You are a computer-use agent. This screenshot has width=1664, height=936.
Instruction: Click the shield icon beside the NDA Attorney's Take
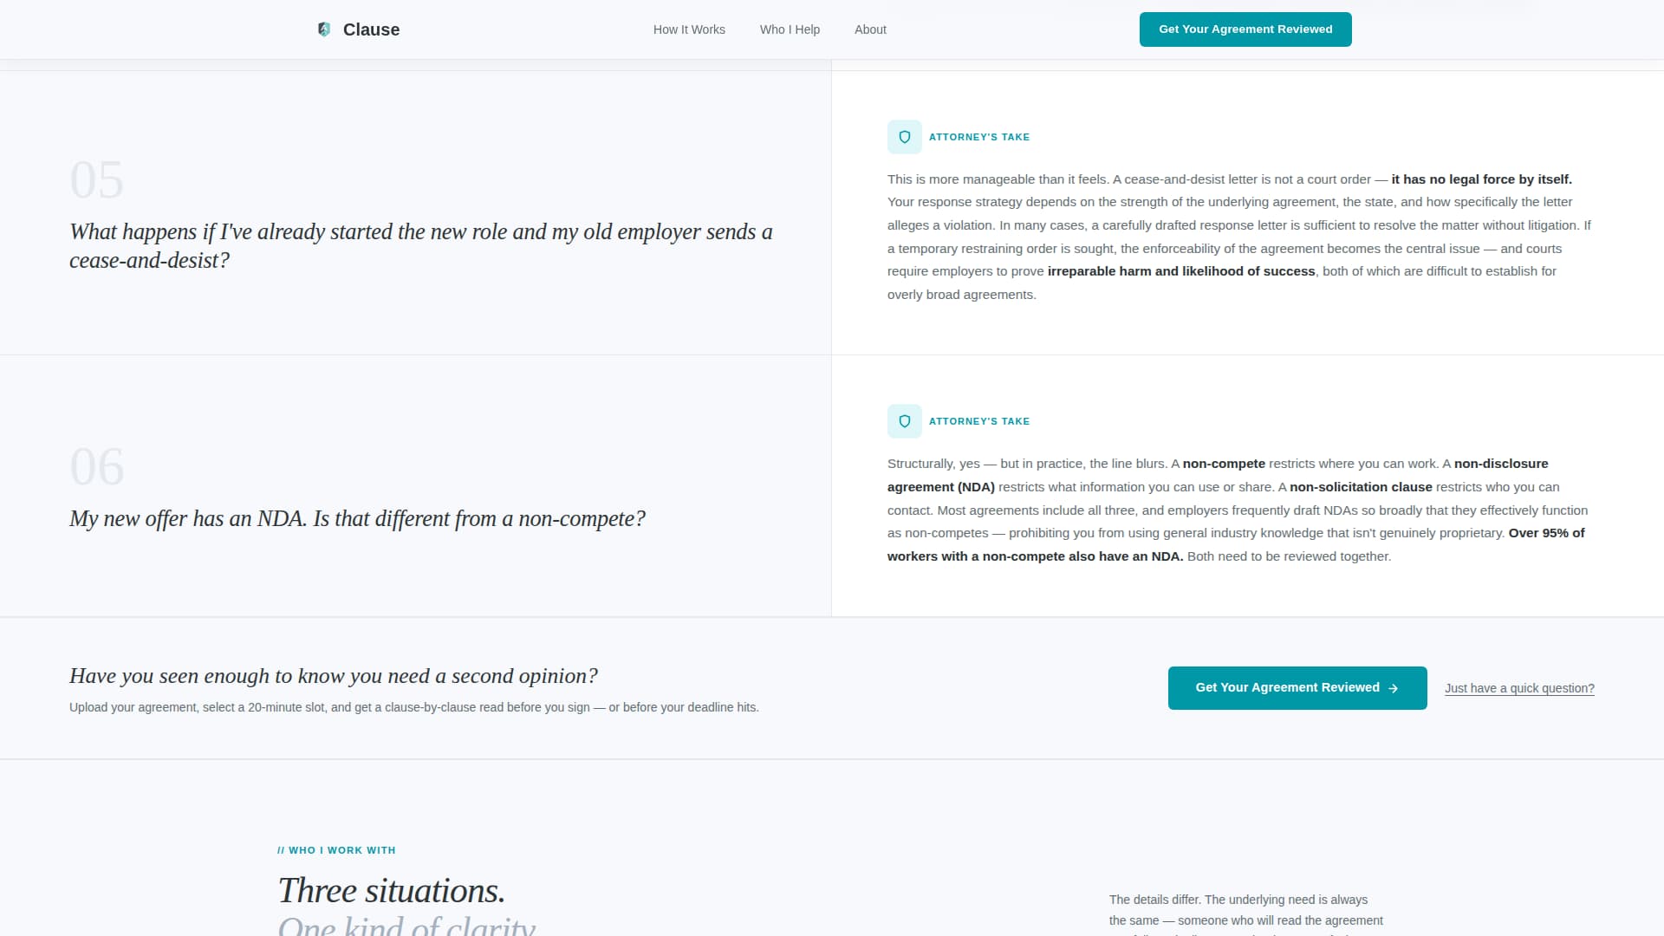[905, 420]
